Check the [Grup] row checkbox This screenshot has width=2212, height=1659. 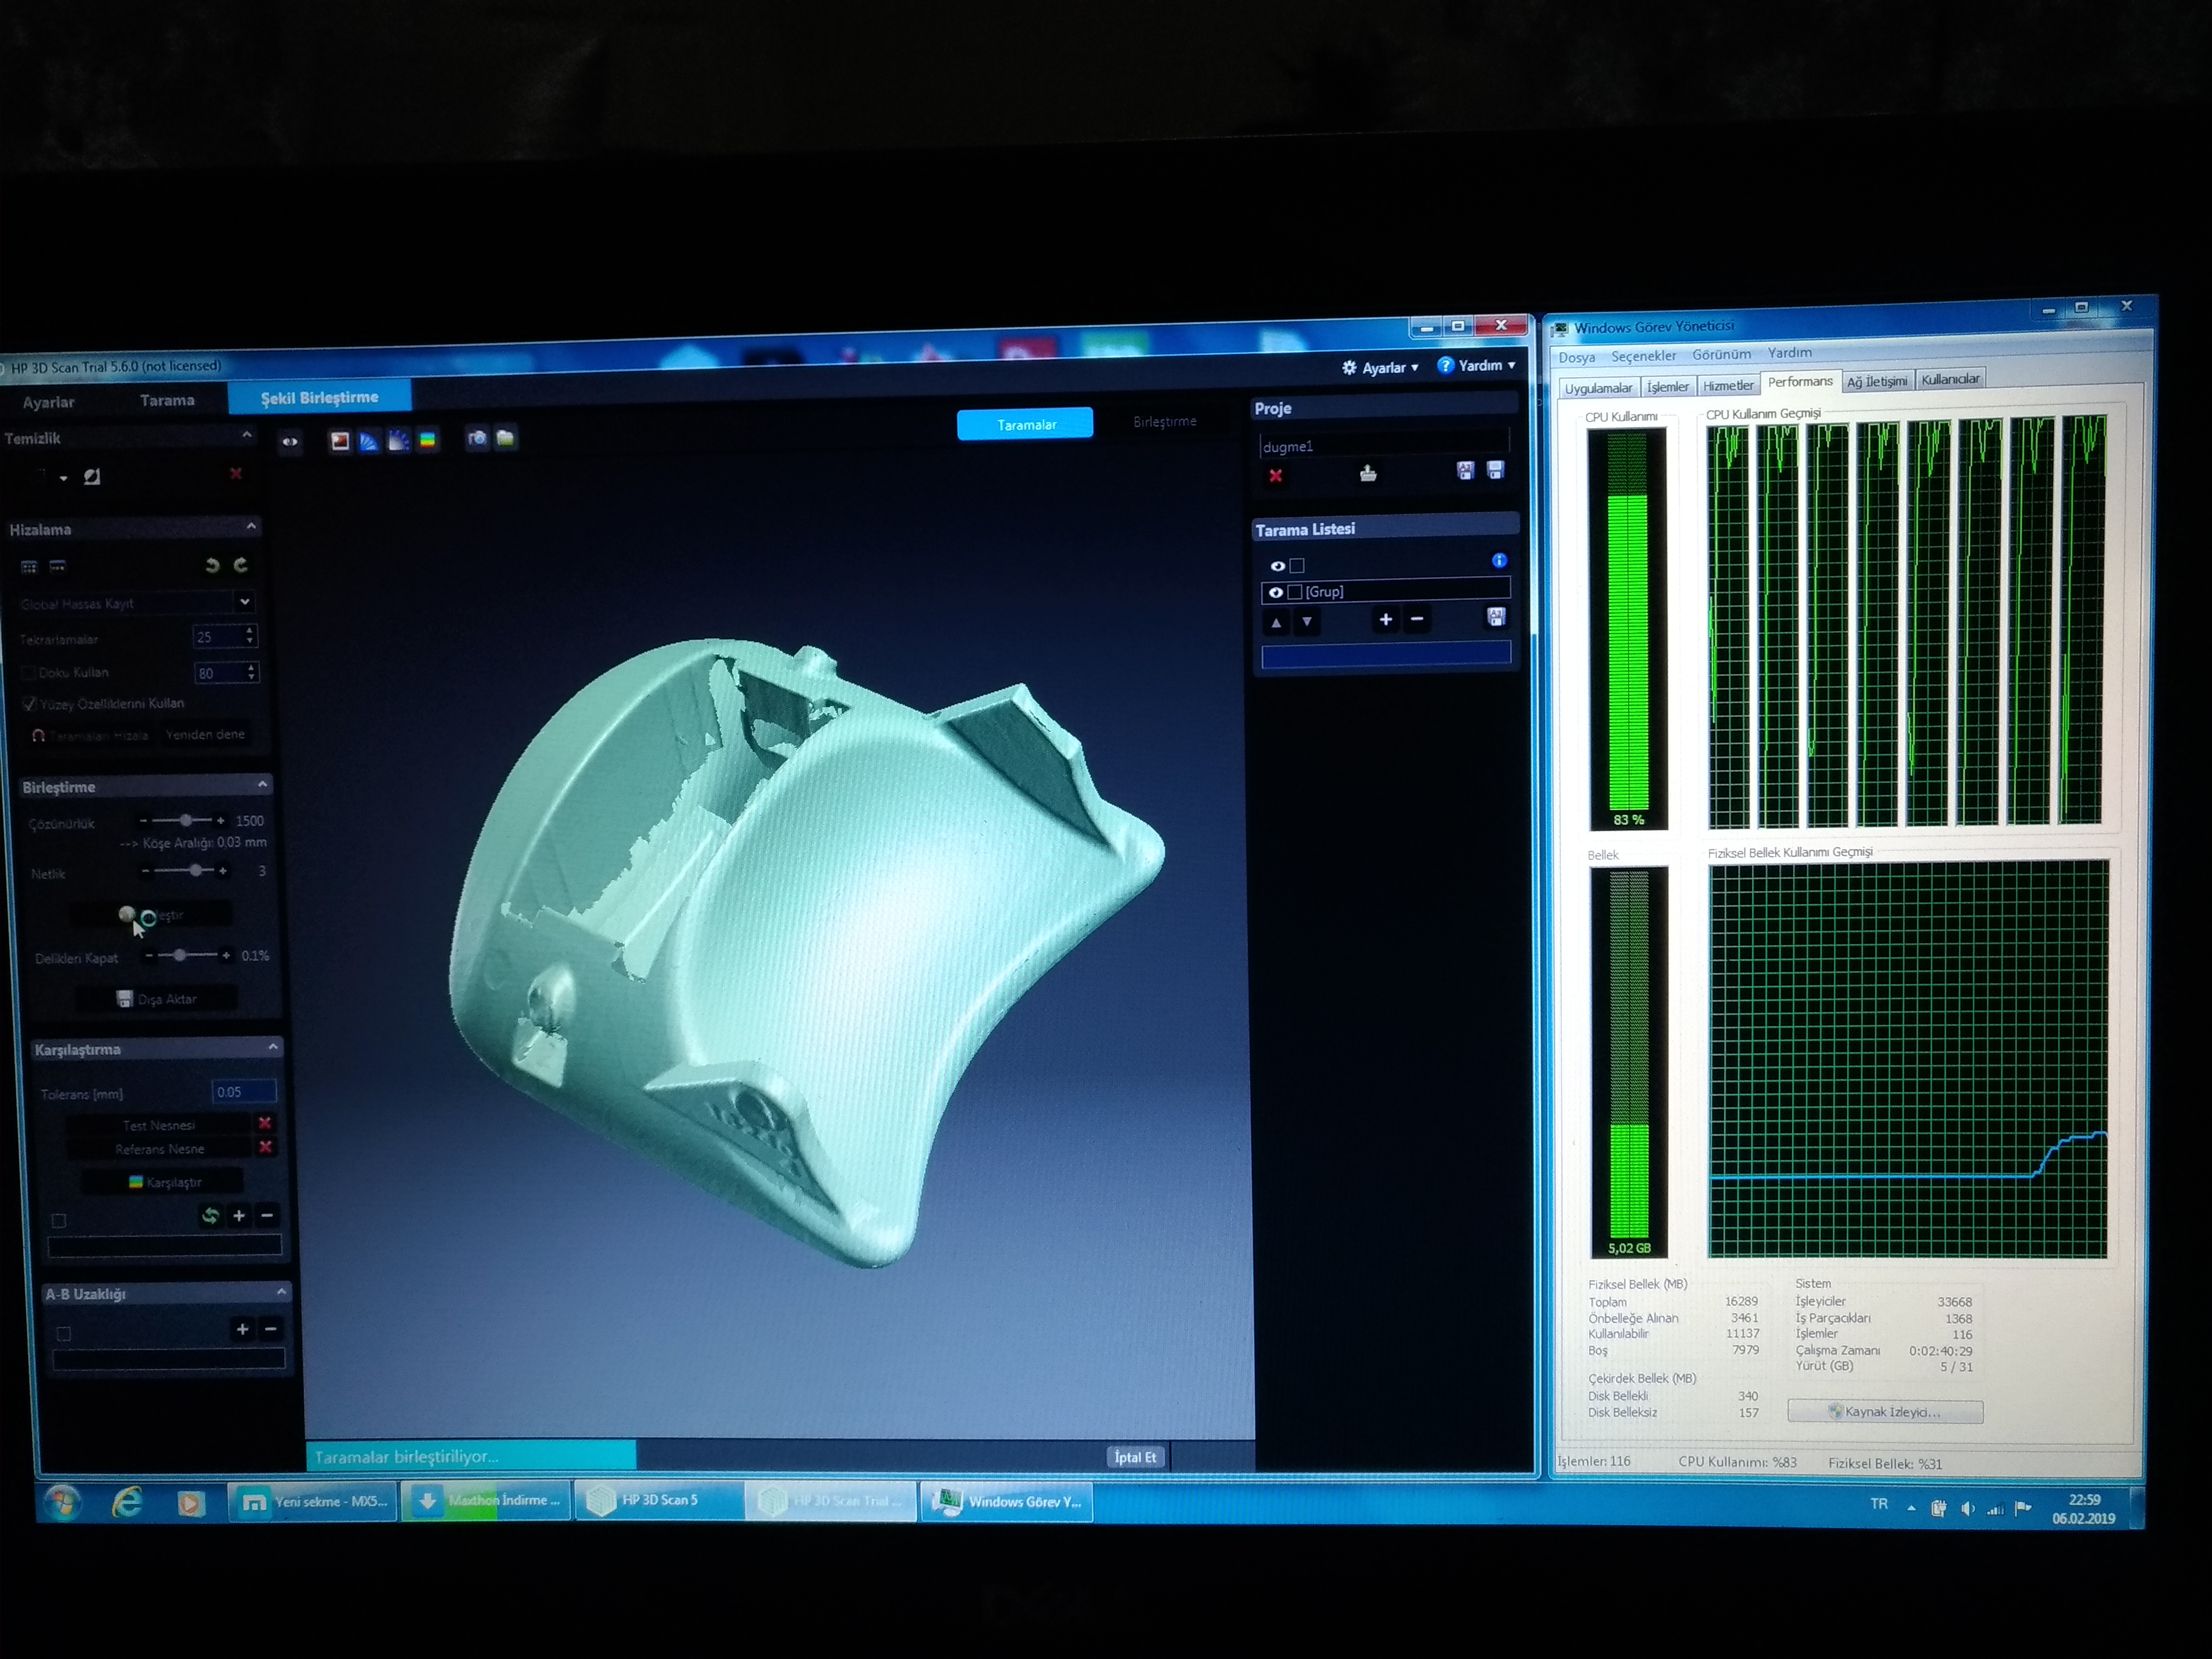click(x=1295, y=592)
